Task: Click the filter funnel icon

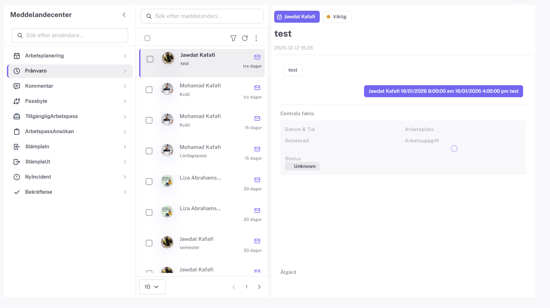Action: pos(233,38)
